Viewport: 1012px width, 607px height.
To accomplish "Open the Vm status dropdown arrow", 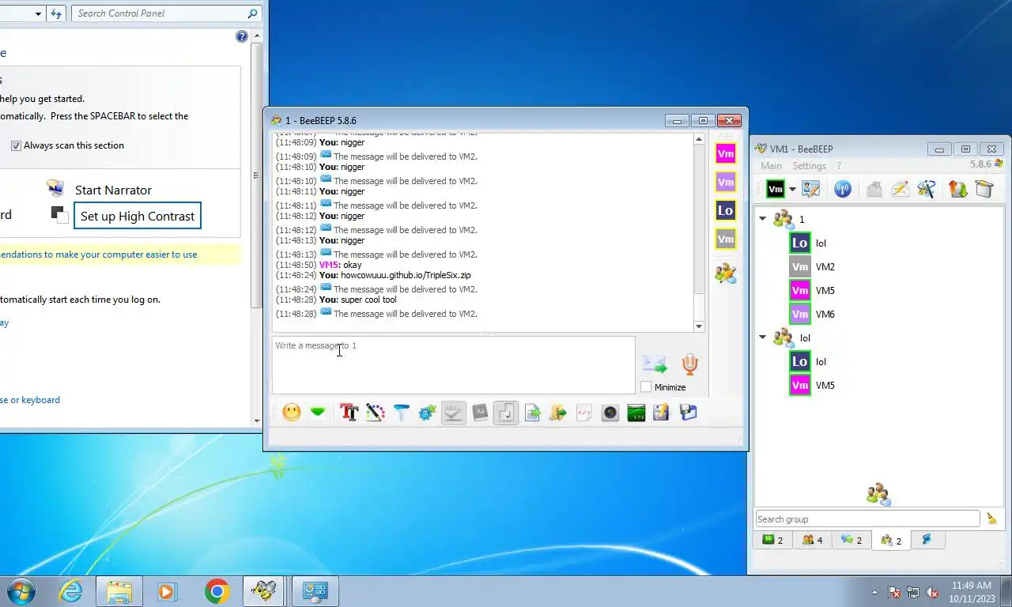I will click(x=792, y=190).
